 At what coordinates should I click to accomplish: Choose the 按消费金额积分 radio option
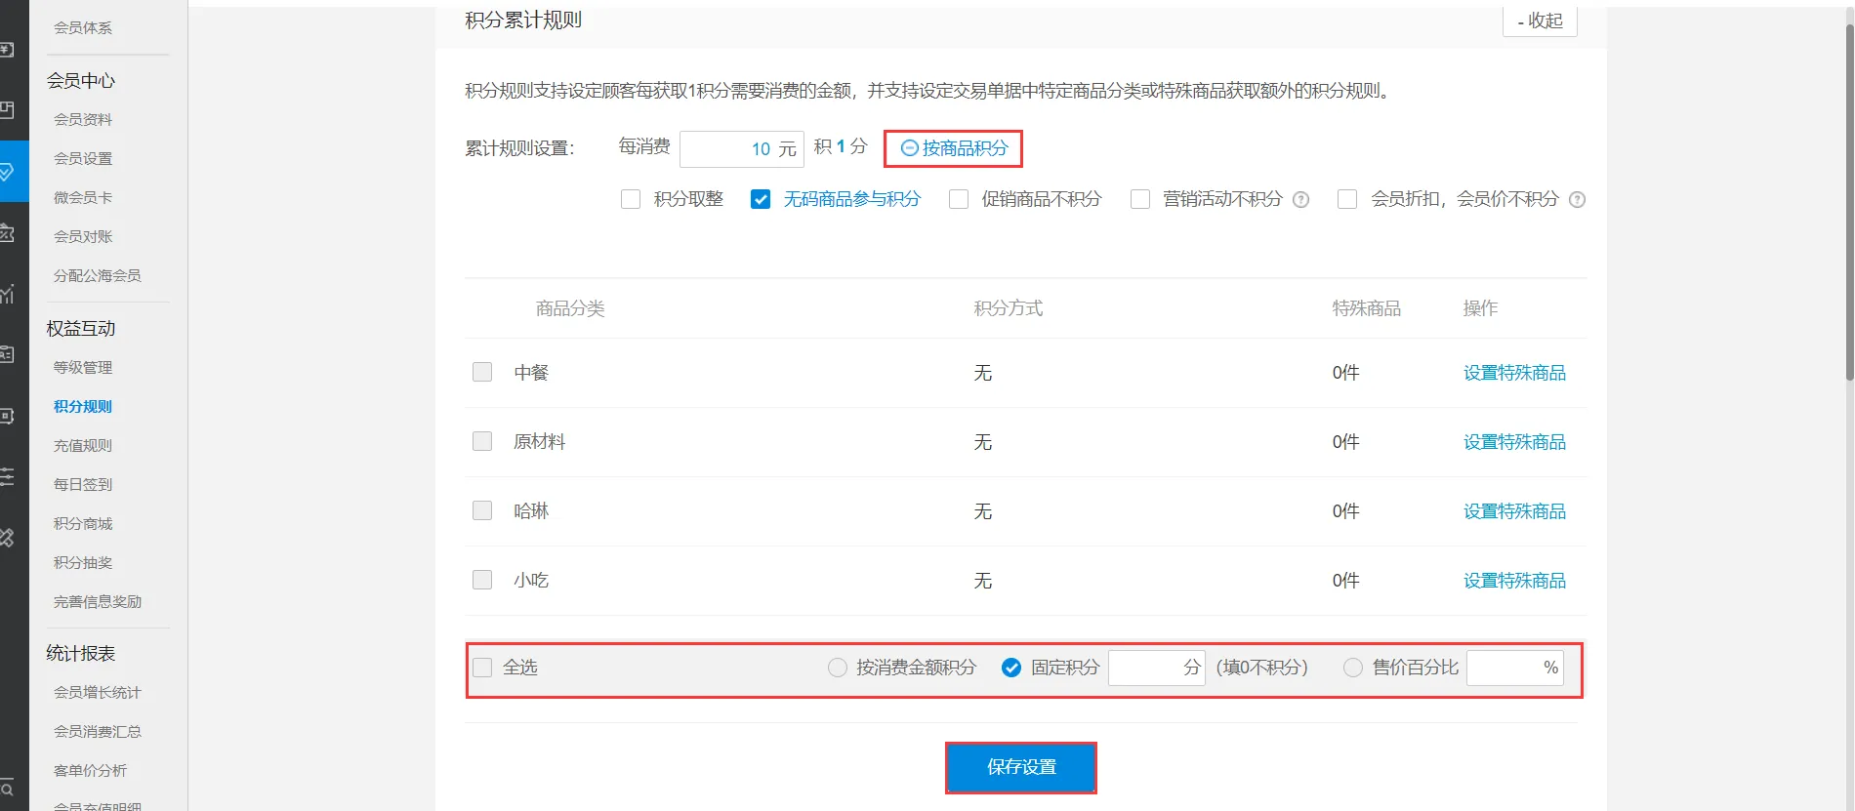tap(837, 668)
